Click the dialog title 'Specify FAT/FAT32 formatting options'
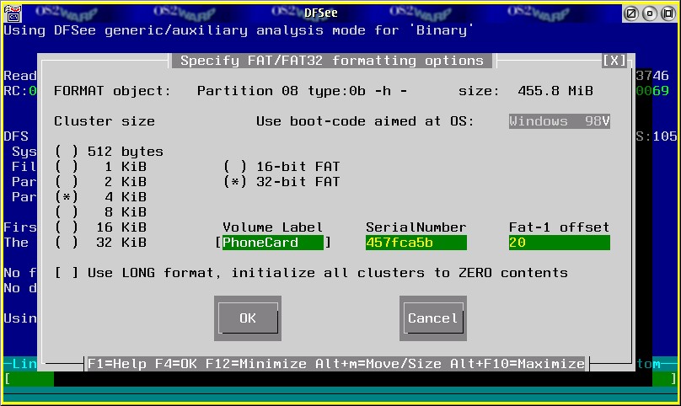This screenshot has height=406, width=681. tap(332, 61)
